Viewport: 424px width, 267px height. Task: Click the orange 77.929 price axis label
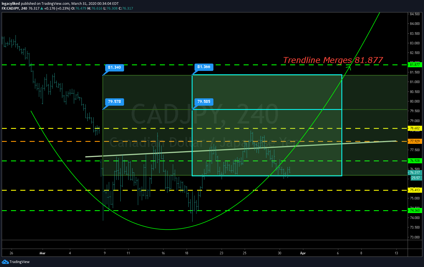[x=415, y=141]
